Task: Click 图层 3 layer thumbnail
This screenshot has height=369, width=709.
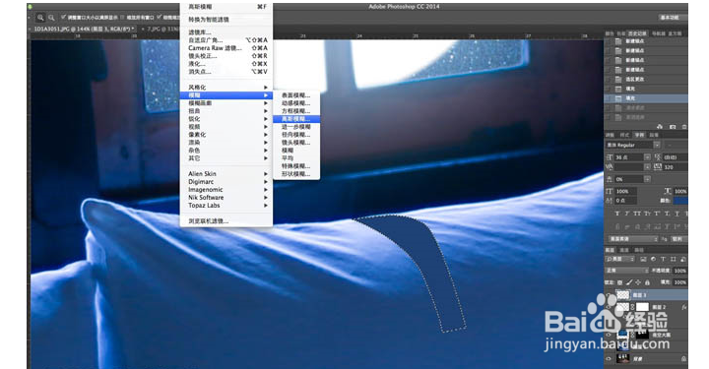Action: [x=622, y=294]
